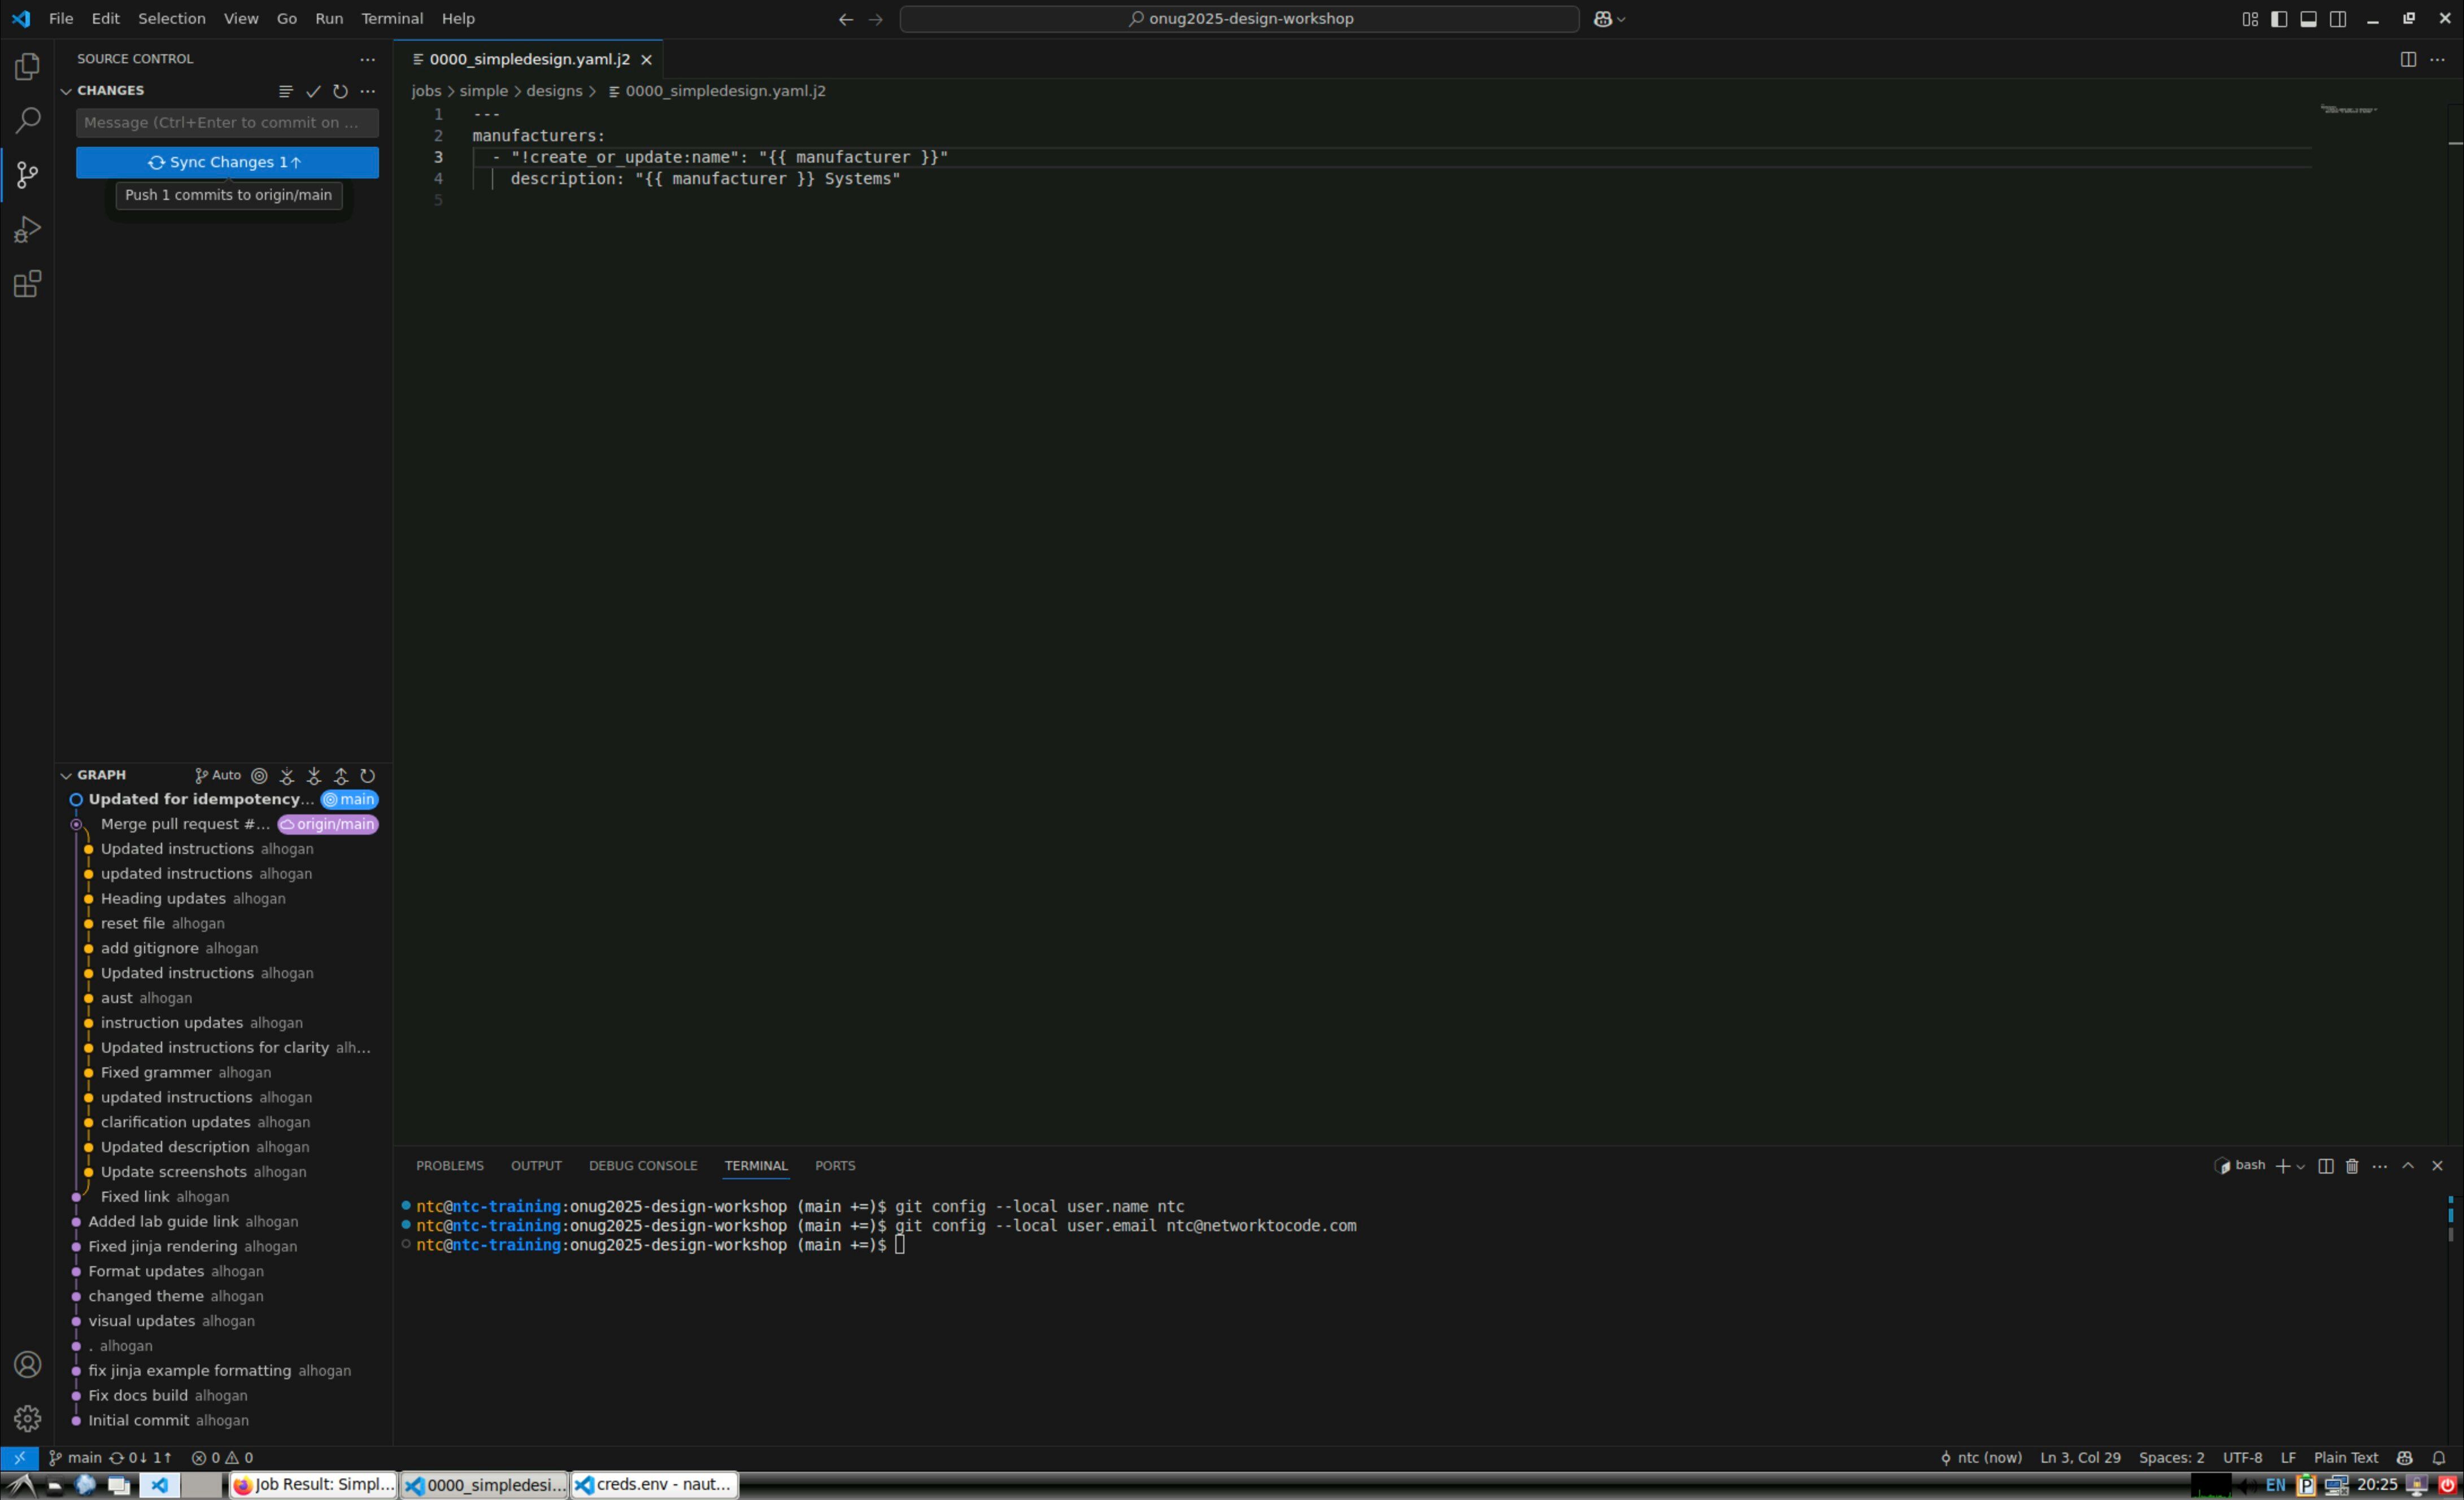Toggle the primary side bar layout button
This screenshot has width=2464, height=1500.
2279,19
